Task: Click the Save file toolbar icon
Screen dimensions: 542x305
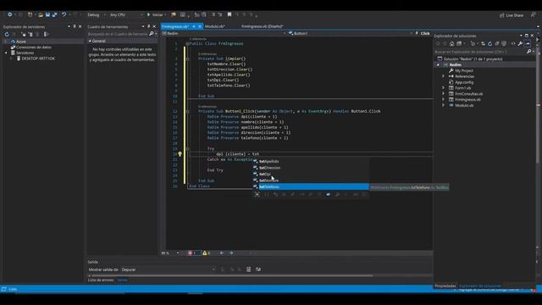Action: 47,15
